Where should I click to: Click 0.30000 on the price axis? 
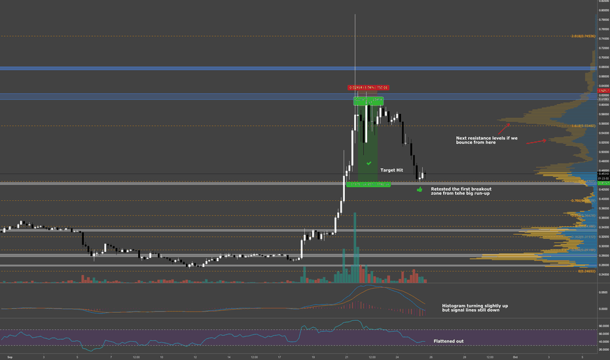coord(603,246)
